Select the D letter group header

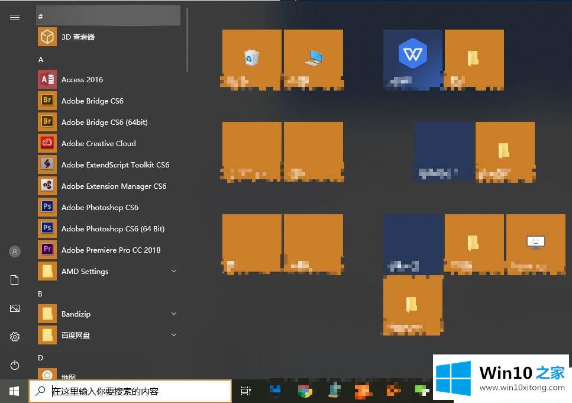40,358
